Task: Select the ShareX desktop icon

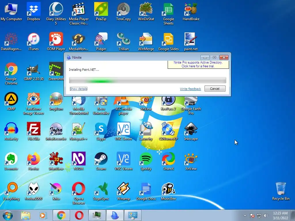Action: (168, 161)
